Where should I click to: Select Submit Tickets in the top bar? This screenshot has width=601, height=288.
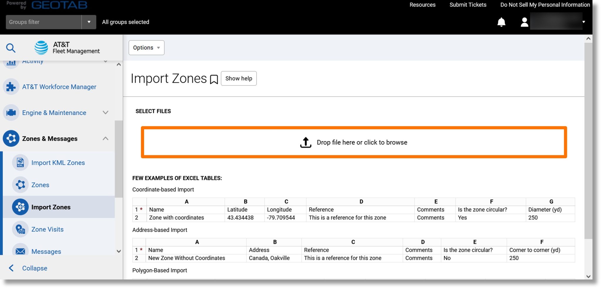pyautogui.click(x=467, y=5)
